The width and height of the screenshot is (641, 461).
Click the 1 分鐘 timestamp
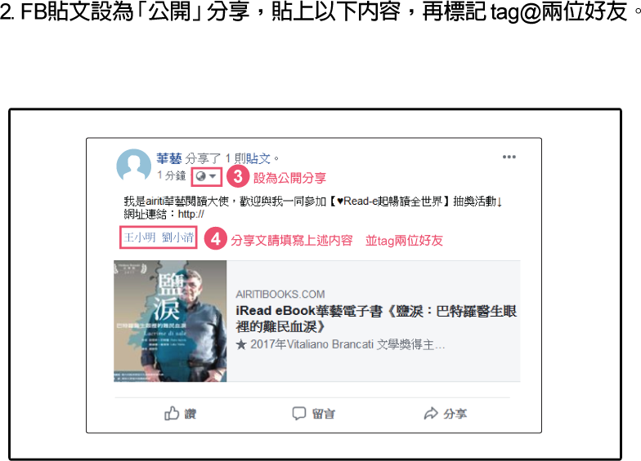(x=172, y=175)
